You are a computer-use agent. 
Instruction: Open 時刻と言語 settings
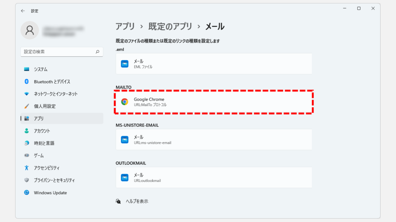pyautogui.click(x=44, y=143)
